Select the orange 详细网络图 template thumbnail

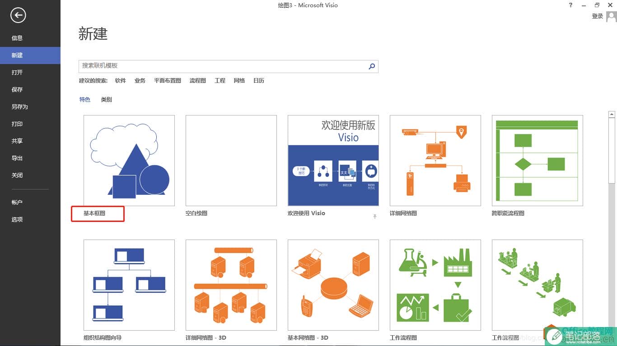[x=435, y=161]
